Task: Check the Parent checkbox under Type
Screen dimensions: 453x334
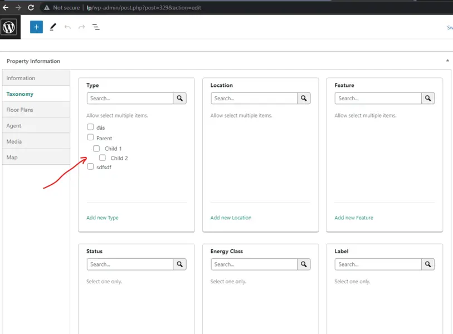Action: coord(90,137)
